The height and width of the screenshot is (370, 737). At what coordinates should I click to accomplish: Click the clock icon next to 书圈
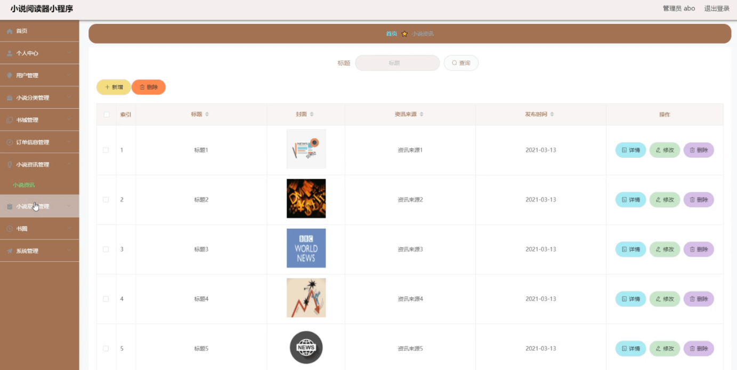click(x=9, y=228)
